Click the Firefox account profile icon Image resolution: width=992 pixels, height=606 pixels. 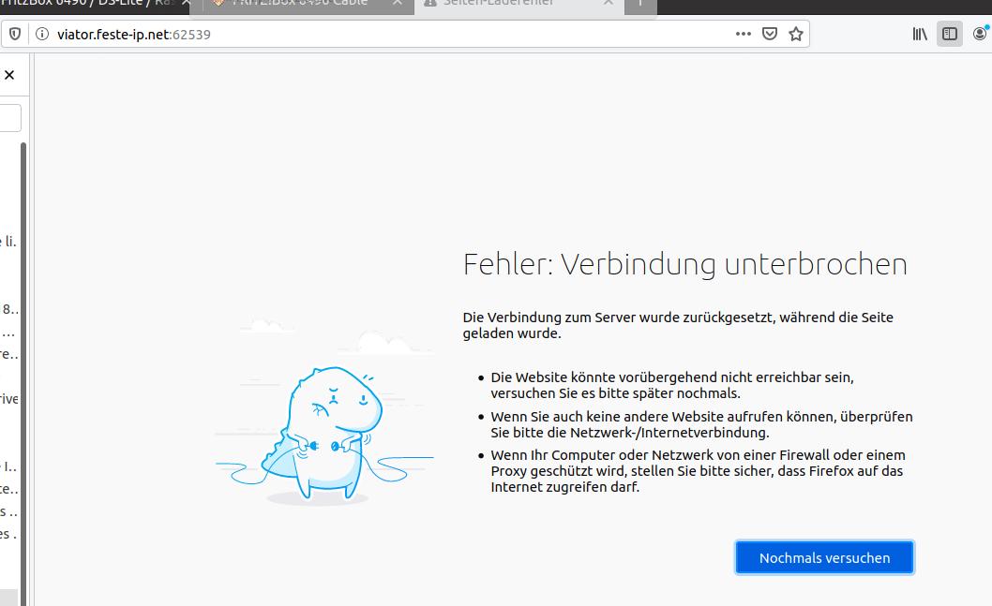(x=980, y=34)
